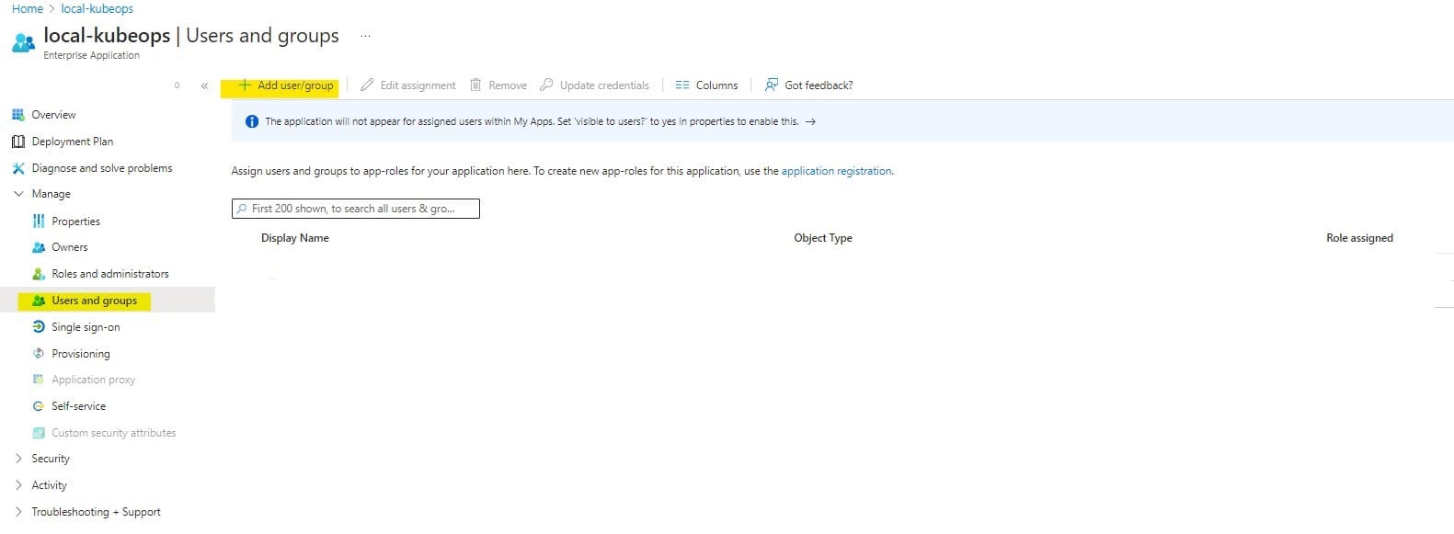Image resolution: width=1454 pixels, height=534 pixels.
Task: Collapse the Manage section
Action: pyautogui.click(x=18, y=194)
